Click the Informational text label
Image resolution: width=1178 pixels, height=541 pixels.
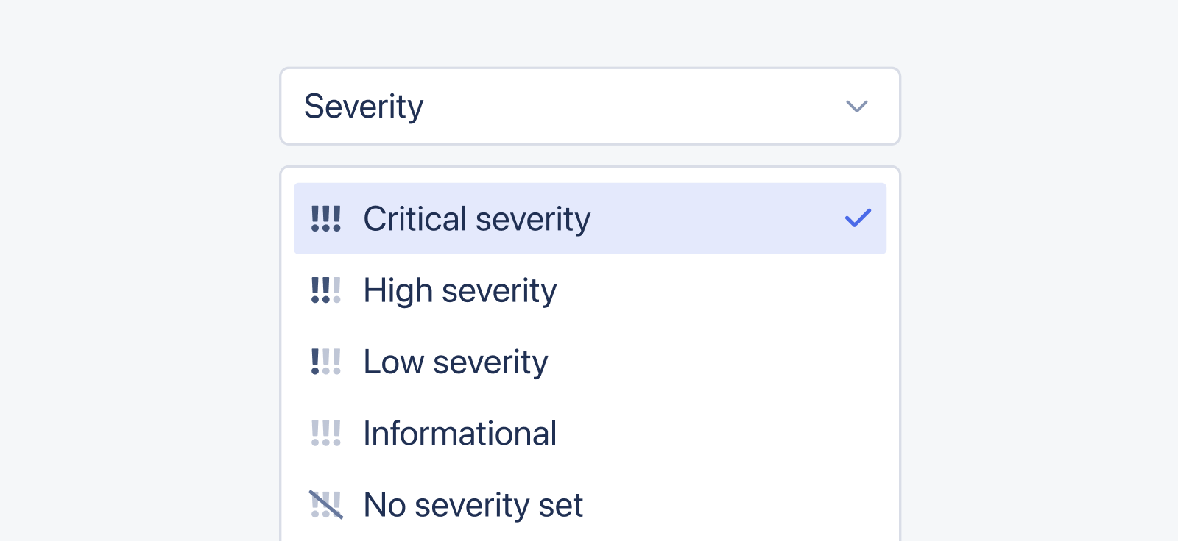(460, 433)
